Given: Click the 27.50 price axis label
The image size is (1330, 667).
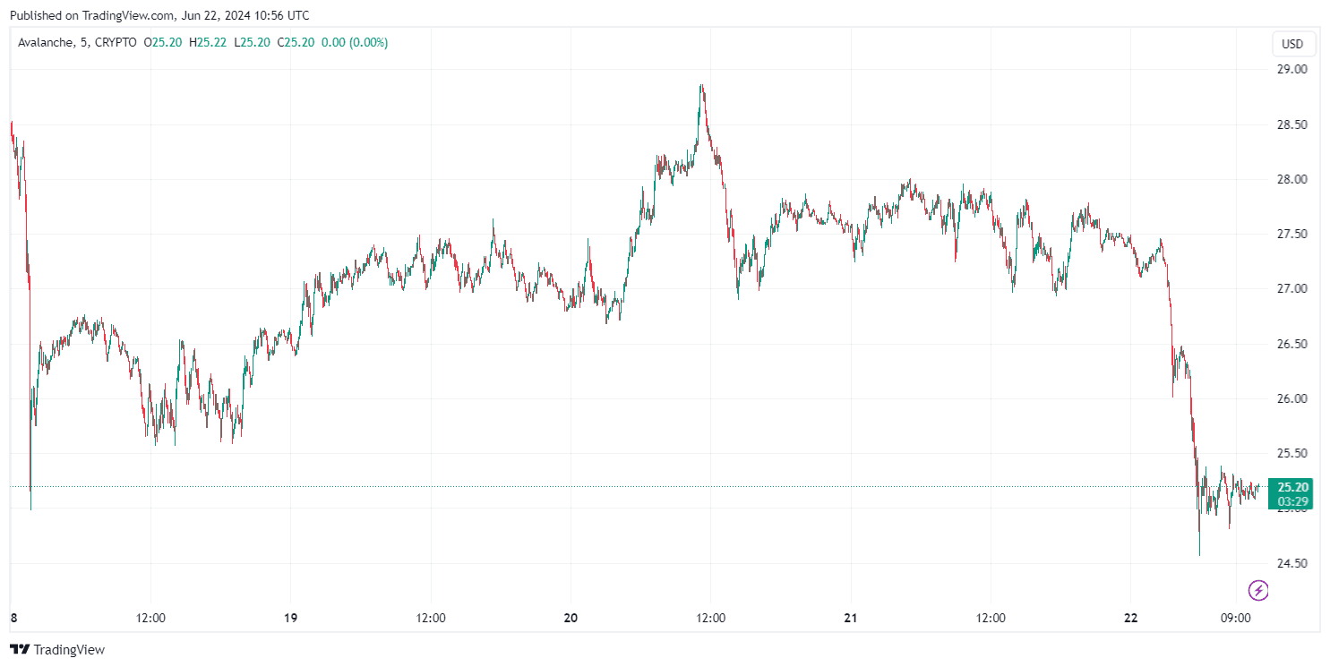Looking at the screenshot, I should [1292, 234].
